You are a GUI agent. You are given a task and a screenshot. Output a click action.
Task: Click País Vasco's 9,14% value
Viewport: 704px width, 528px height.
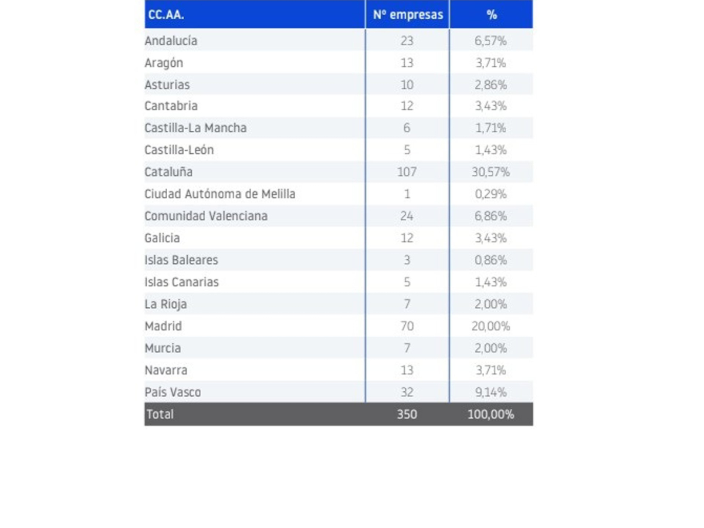[491, 392]
